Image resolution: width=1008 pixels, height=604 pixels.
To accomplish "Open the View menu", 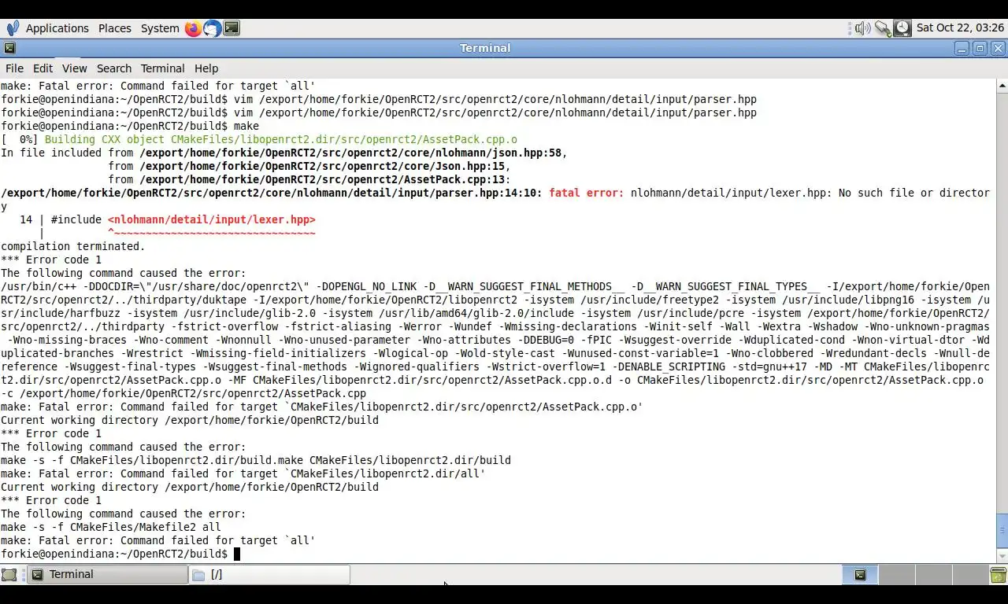I will tap(74, 68).
